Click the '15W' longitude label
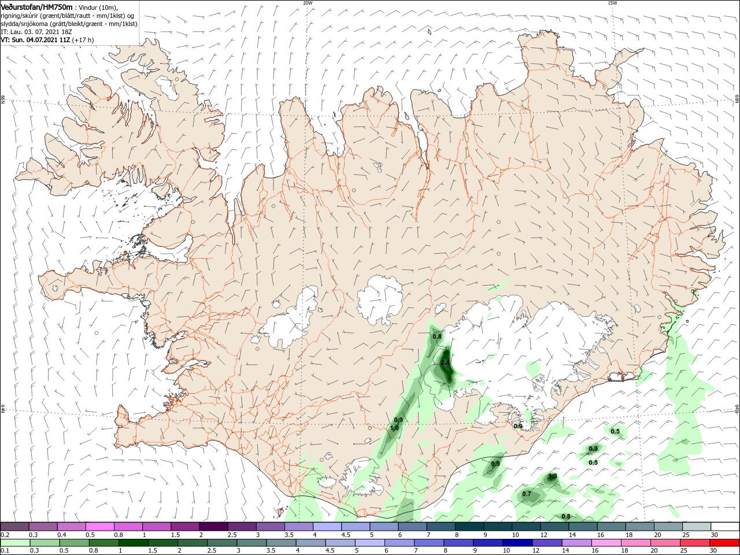This screenshot has width=740, height=555. pos(612,3)
